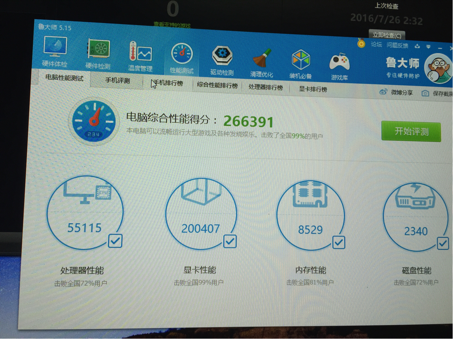Click the 电脑综合性能得分 heading
The image size is (453, 339).
pyautogui.click(x=172, y=119)
